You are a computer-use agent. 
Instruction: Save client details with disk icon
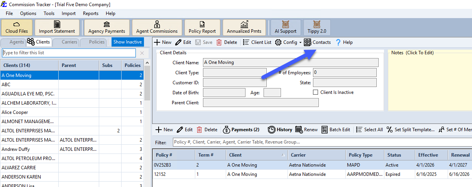click(204, 42)
